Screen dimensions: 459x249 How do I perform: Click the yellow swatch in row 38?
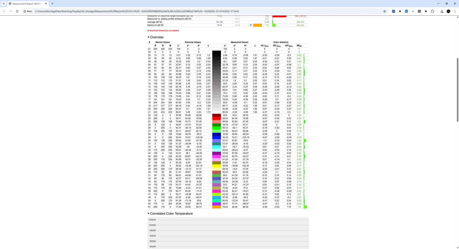217,166
